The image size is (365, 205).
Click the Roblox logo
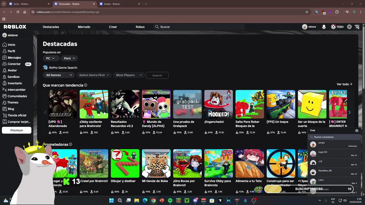tap(15, 27)
